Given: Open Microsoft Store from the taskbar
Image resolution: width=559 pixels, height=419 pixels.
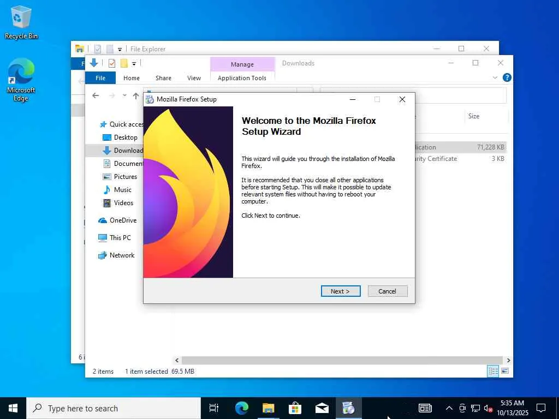Looking at the screenshot, I should 295,408.
